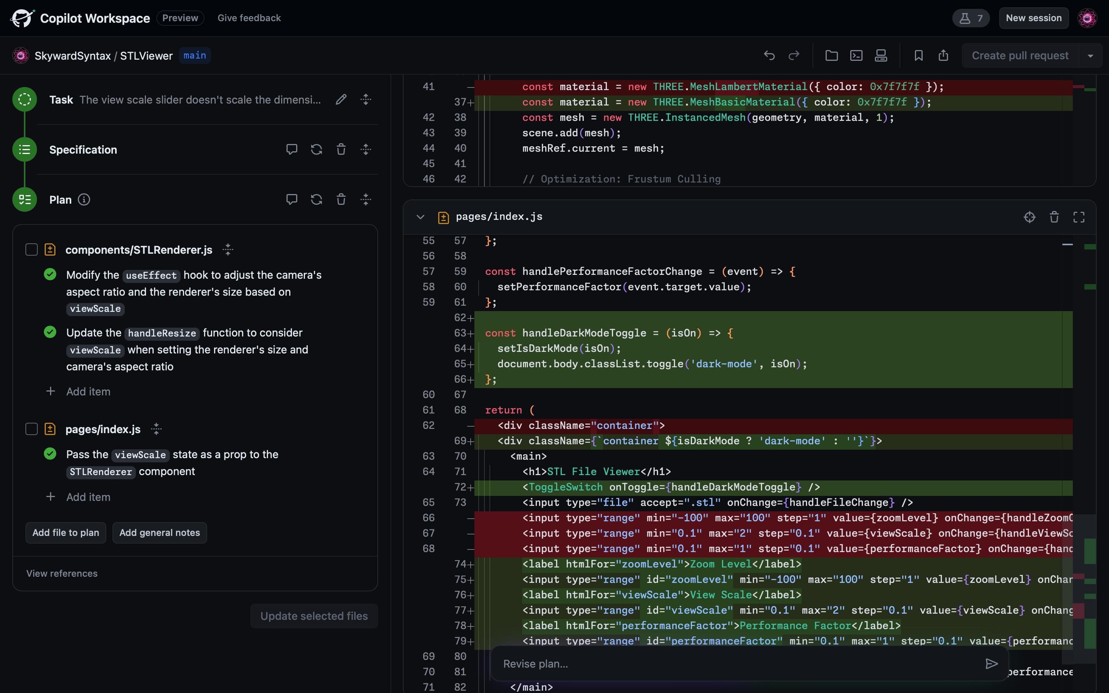Collapse the Plan section
This screenshot has width=1109, height=693.
[x=366, y=199]
